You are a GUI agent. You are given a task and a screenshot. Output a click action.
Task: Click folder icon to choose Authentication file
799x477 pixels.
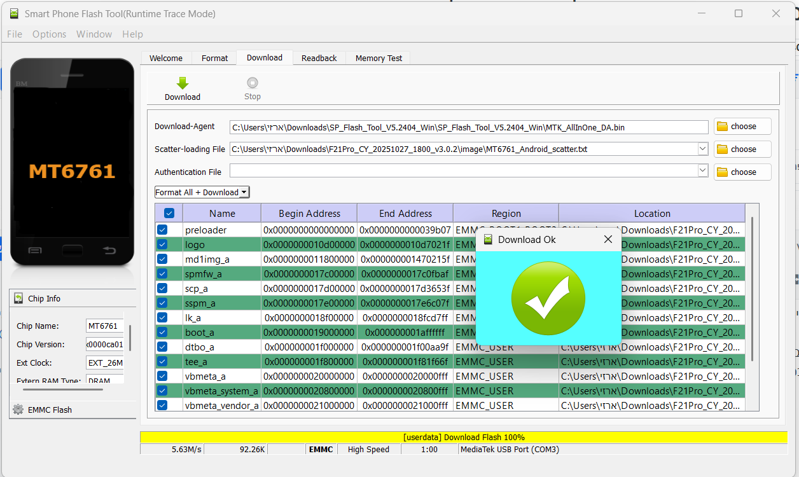click(x=722, y=172)
